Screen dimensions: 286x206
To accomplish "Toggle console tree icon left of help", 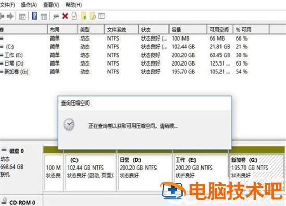I will click(x=22, y=17).
